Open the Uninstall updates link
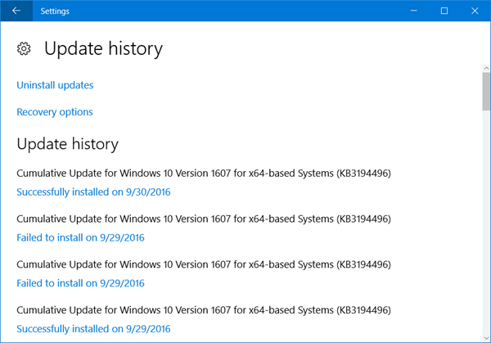 click(55, 85)
